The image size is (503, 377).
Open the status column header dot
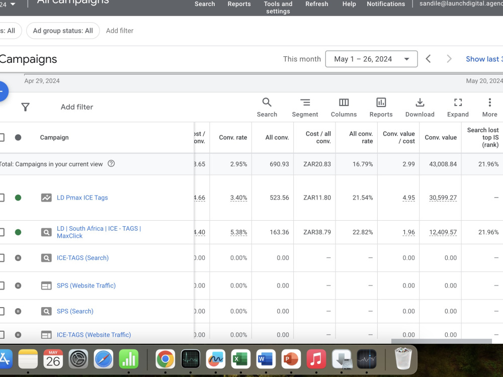click(18, 137)
